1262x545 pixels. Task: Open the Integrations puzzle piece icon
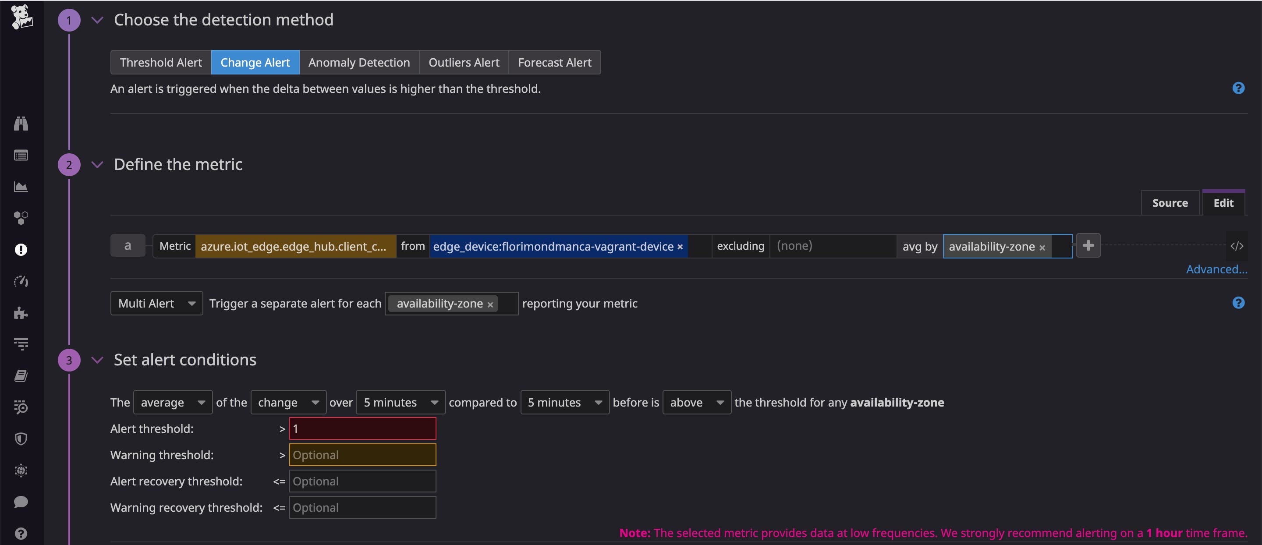click(x=21, y=313)
